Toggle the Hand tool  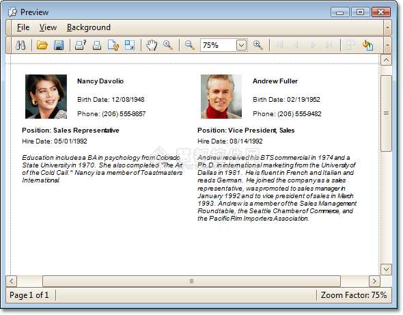152,45
